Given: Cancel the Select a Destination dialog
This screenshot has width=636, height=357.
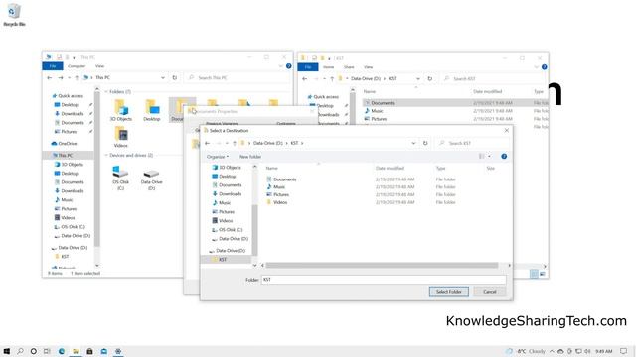Looking at the screenshot, I should point(490,291).
